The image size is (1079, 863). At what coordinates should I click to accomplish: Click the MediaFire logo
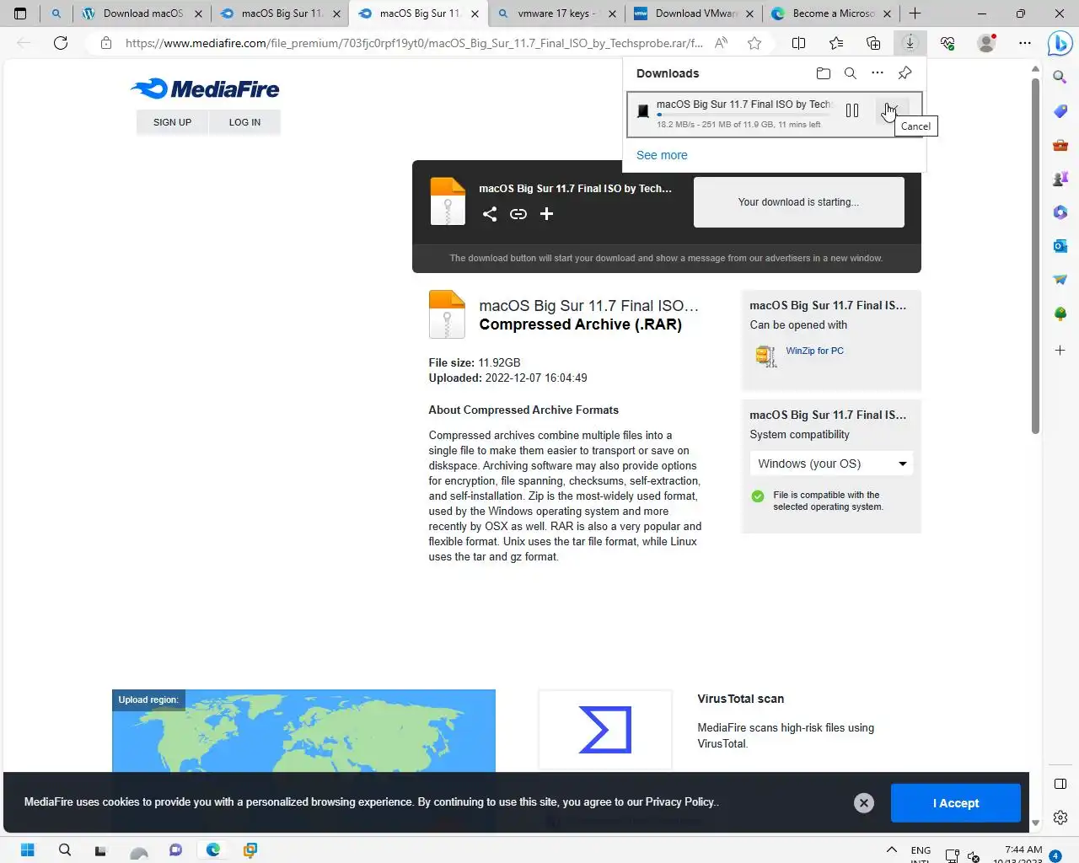point(205,88)
